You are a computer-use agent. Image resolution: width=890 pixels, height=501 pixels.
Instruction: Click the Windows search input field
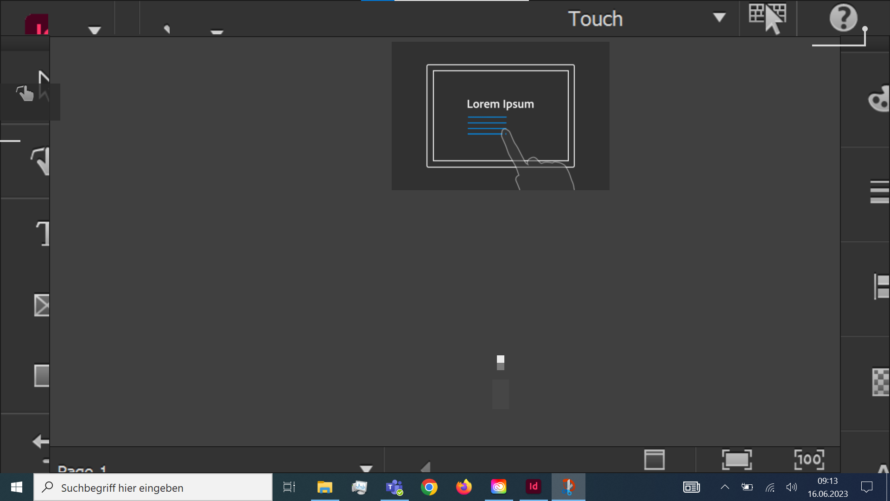tap(153, 488)
